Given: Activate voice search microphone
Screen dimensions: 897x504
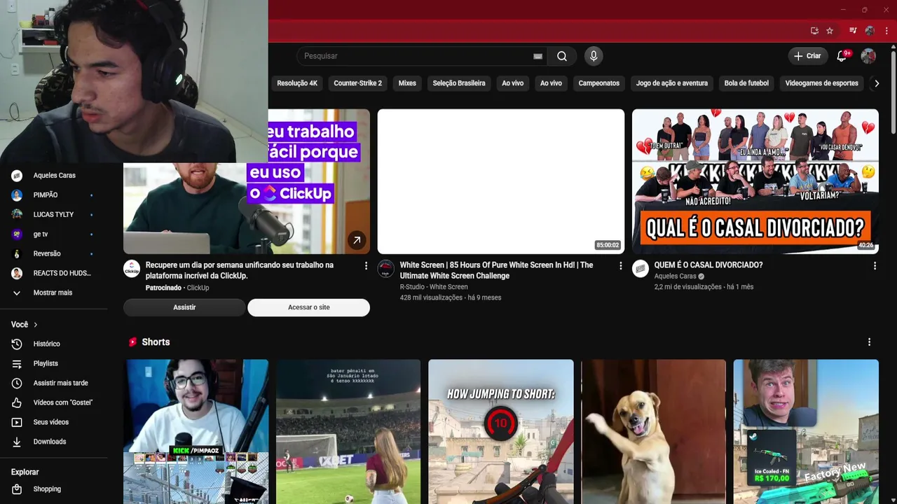Looking at the screenshot, I should coord(594,56).
